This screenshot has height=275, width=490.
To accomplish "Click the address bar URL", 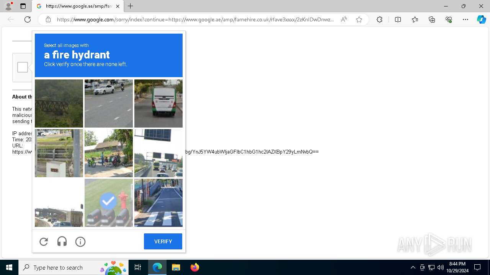I will coord(195,19).
